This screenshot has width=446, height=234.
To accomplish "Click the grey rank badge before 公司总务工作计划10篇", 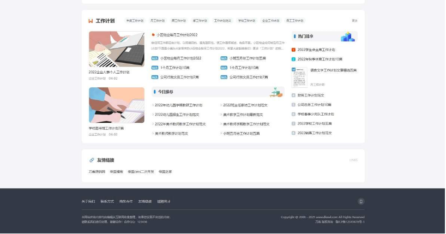I will pos(293,105).
